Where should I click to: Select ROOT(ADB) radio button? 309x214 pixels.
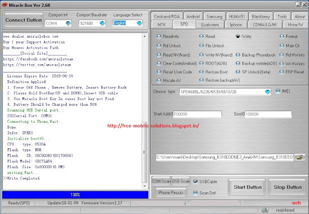tap(201, 63)
